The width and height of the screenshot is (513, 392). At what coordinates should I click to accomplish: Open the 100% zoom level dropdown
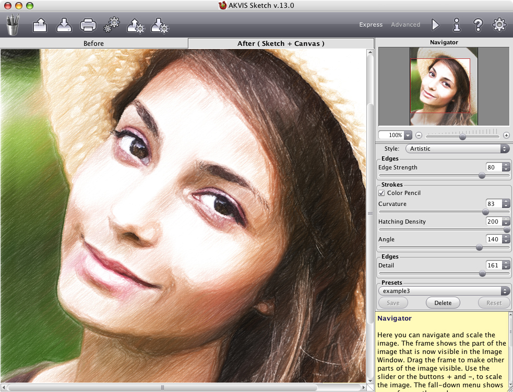[408, 136]
